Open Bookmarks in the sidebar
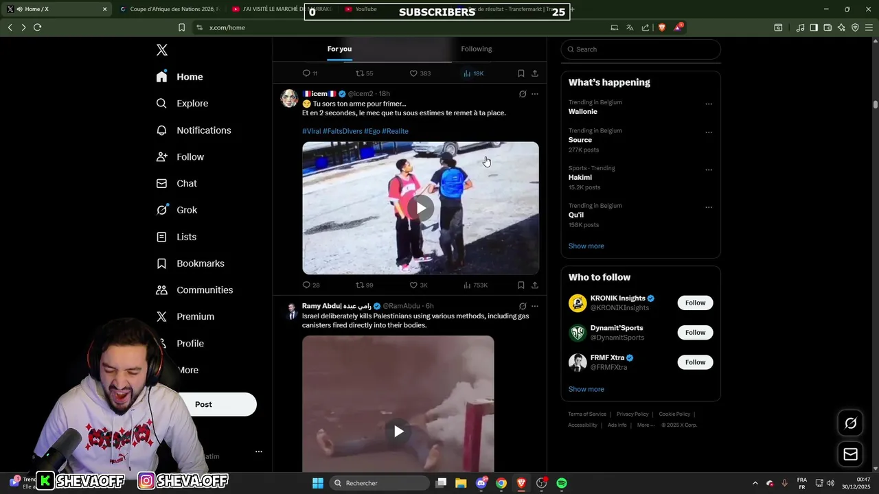Image resolution: width=879 pixels, height=494 pixels. 190,263
